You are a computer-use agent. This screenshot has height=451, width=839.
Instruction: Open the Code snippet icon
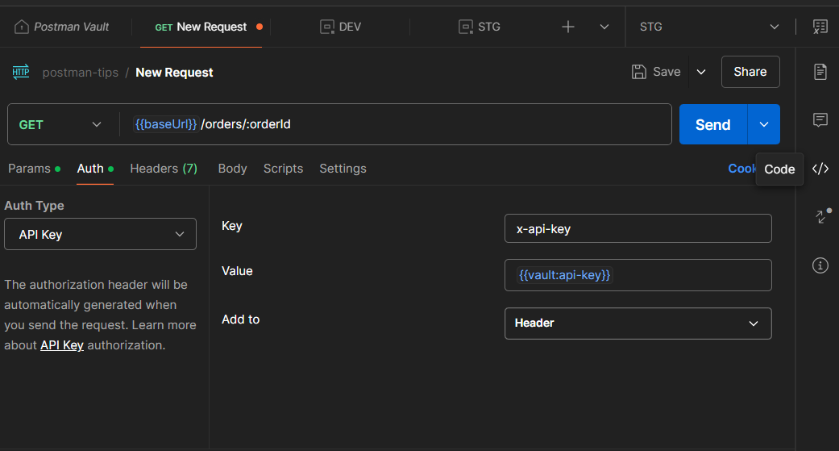[x=820, y=169]
